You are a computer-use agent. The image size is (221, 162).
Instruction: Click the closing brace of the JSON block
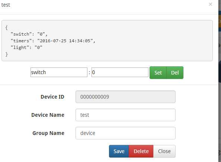[x=6, y=54]
